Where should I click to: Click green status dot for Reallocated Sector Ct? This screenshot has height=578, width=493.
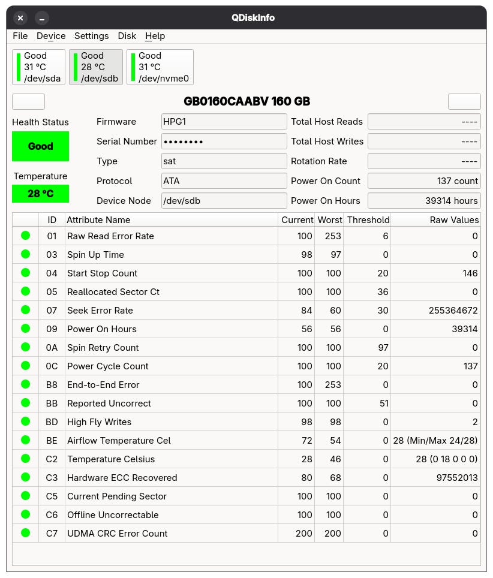click(x=25, y=291)
